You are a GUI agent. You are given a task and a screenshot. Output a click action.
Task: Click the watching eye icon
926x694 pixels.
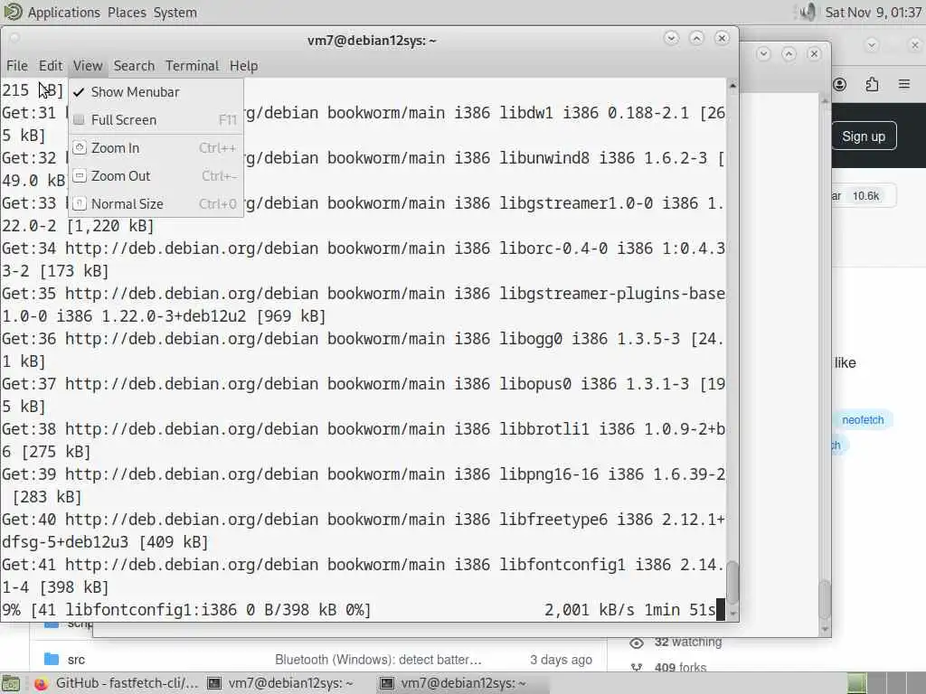coord(636,642)
